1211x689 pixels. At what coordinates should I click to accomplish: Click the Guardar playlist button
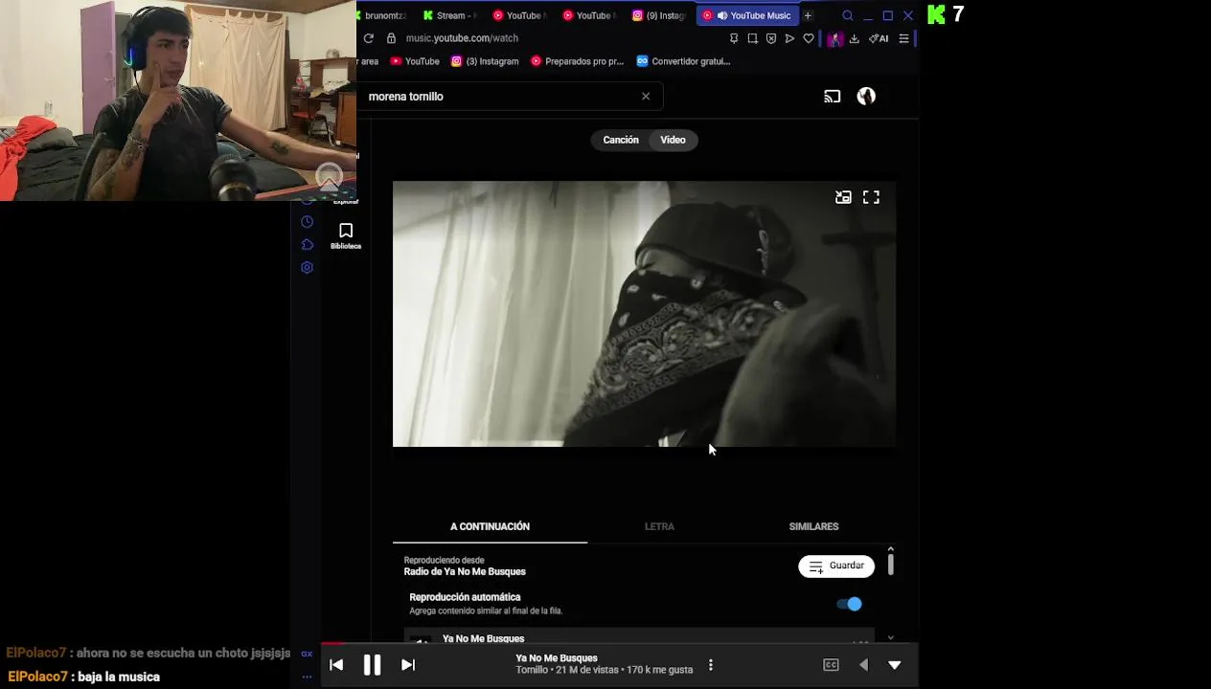(836, 566)
